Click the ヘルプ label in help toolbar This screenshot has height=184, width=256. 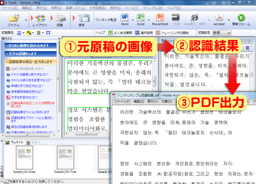(100, 33)
